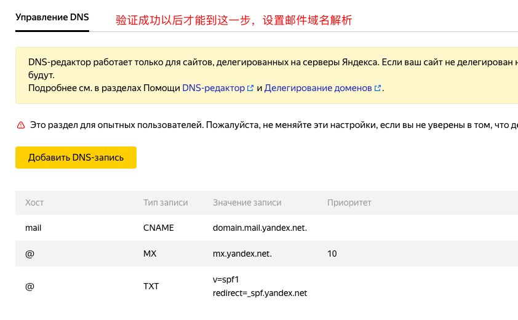The height and width of the screenshot is (320, 518).
Task: Click the red warning triangle icon
Action: [x=20, y=125]
